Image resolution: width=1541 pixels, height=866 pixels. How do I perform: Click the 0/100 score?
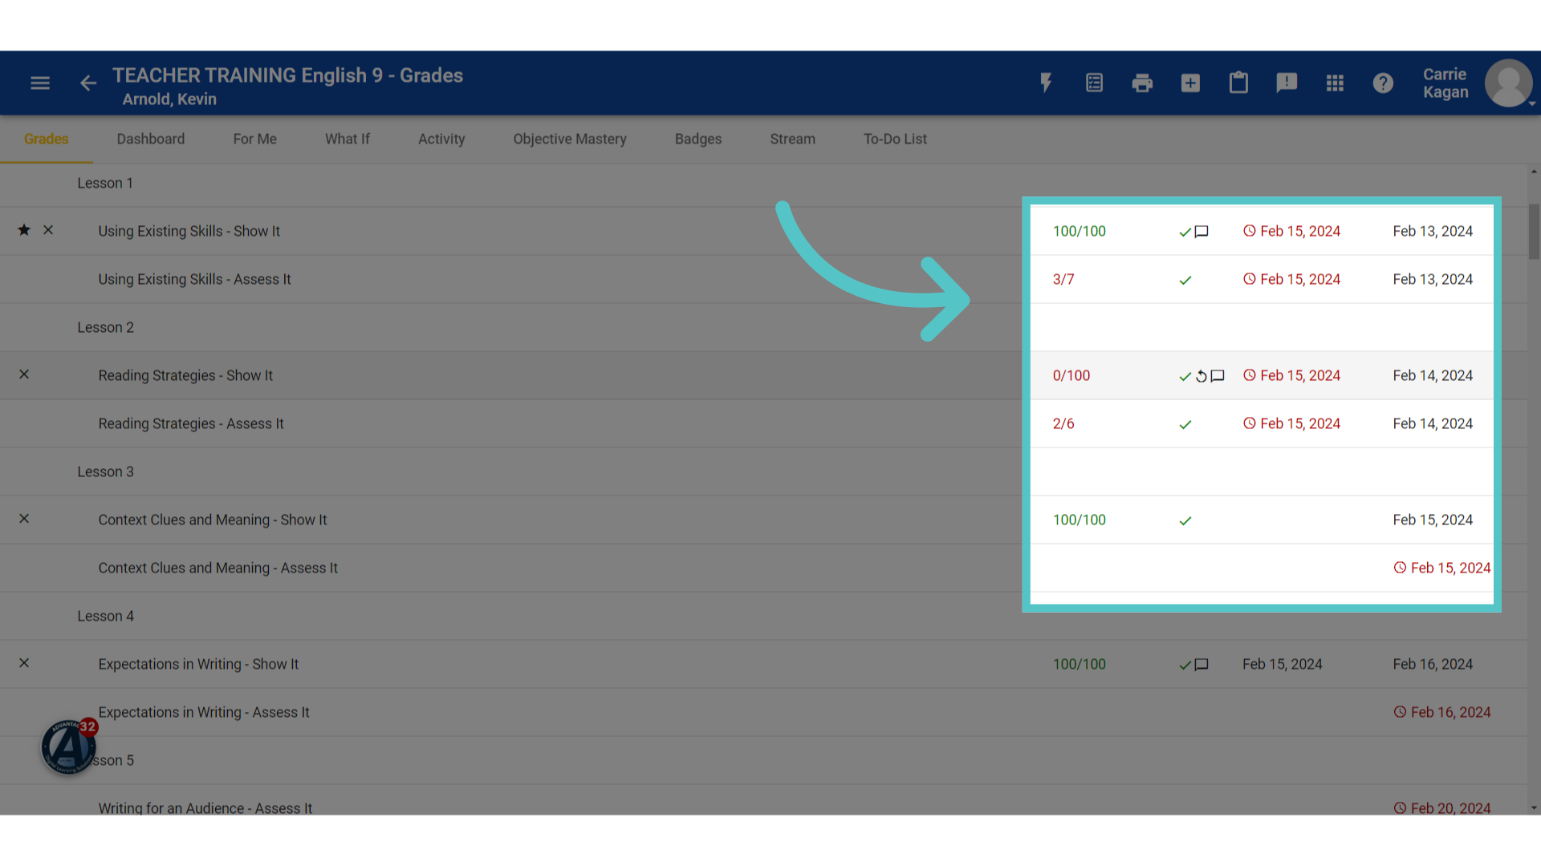1071,375
